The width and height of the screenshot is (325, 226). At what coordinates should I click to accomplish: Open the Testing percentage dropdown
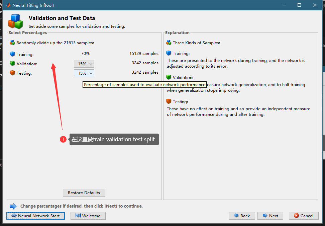(x=84, y=73)
